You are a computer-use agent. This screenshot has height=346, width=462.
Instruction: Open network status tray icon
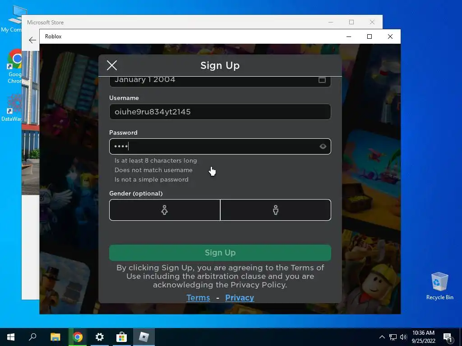tap(393, 337)
